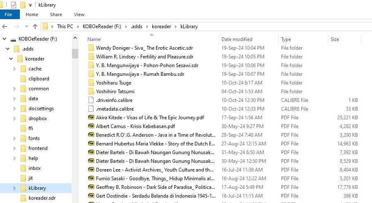The height and width of the screenshot is (203, 372).
Task: Click KOBOeReader (F:) in the address breadcrumb
Action: point(102,27)
